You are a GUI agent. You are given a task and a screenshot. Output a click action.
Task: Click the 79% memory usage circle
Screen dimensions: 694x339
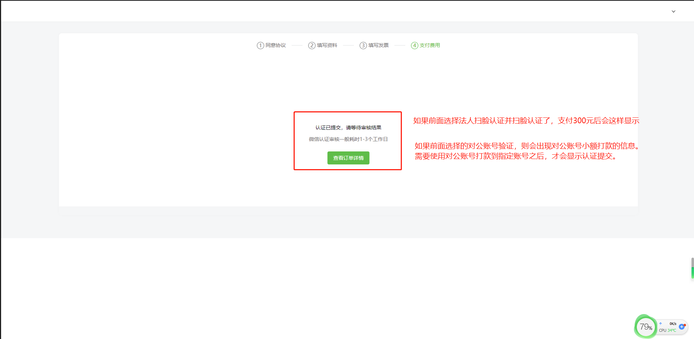coord(645,327)
